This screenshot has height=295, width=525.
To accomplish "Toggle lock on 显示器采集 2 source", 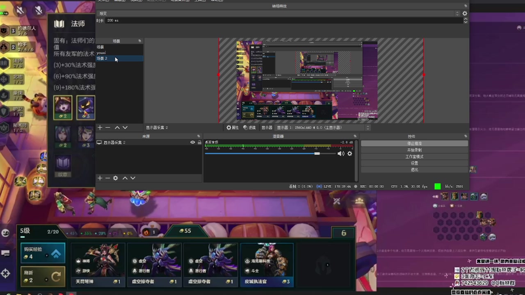I will click(x=199, y=142).
